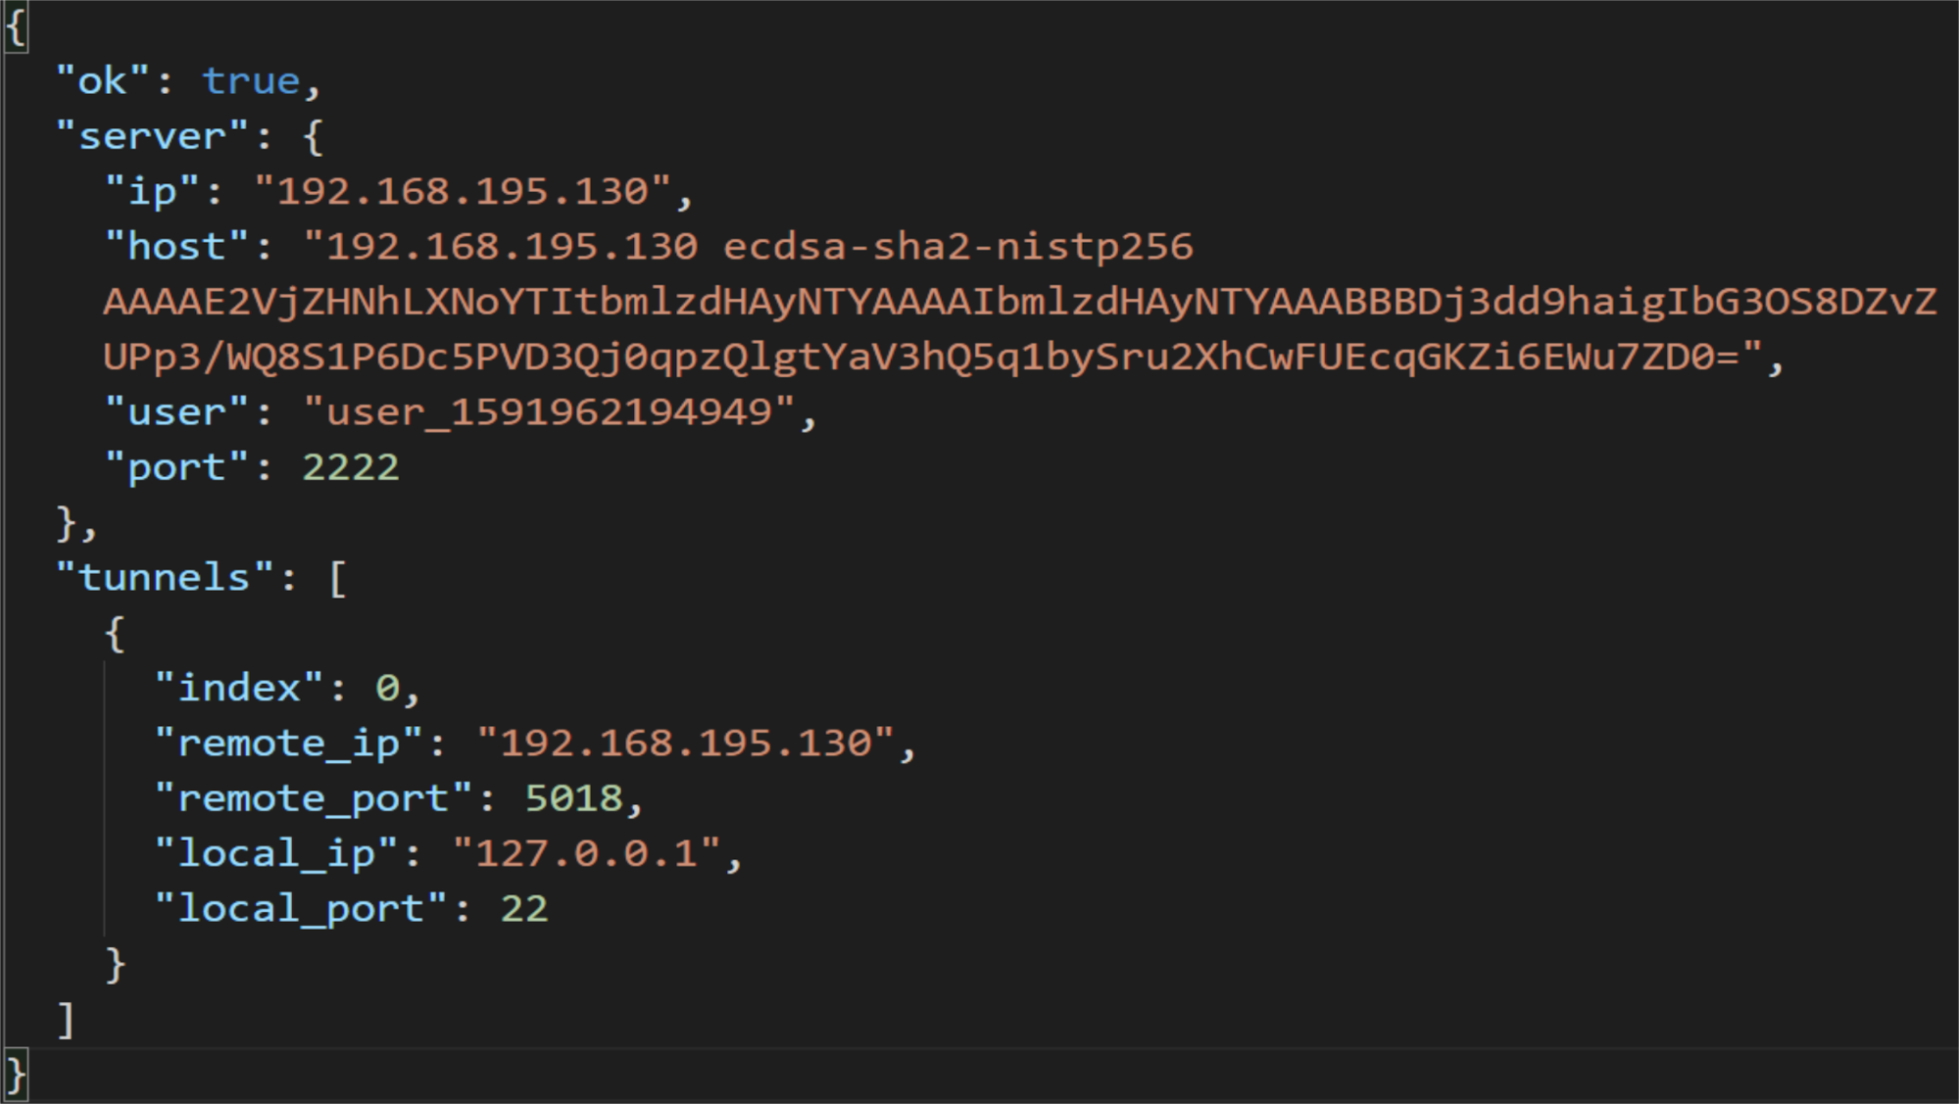
Task: Click the opening square bracket after tunnels
Action: tap(337, 578)
